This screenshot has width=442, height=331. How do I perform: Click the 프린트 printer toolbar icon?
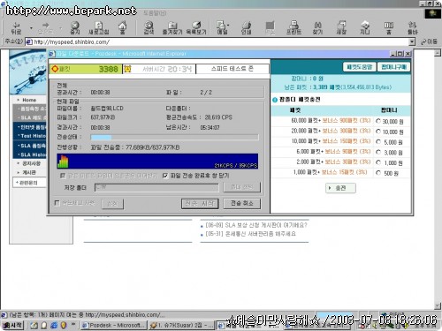tap(293, 28)
